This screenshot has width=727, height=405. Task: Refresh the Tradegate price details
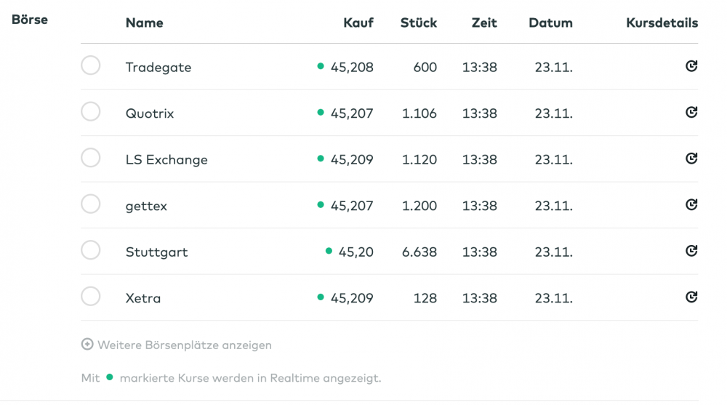pyautogui.click(x=691, y=67)
